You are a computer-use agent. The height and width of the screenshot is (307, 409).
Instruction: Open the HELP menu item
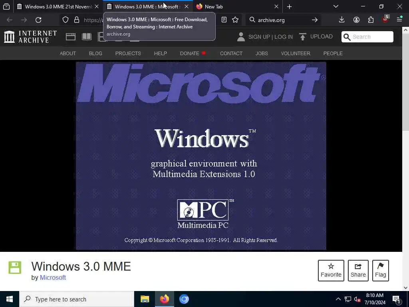[161, 53]
